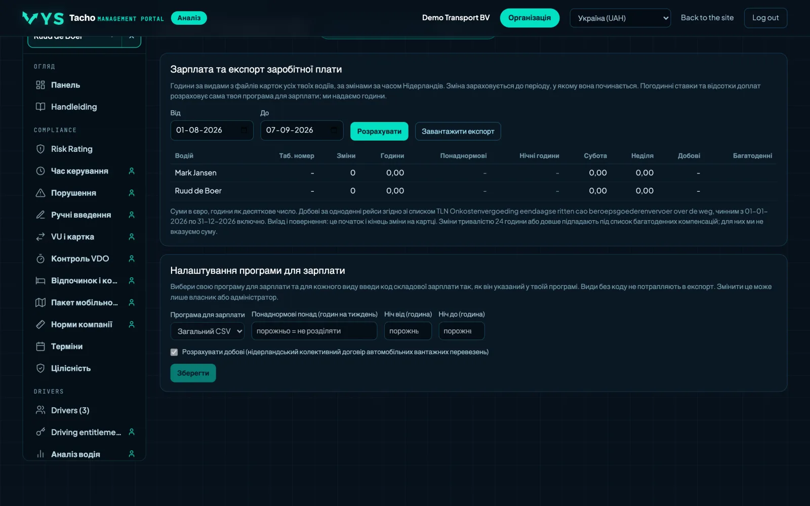
Task: Click the Понаднормові понад hours input field
Action: (314, 331)
